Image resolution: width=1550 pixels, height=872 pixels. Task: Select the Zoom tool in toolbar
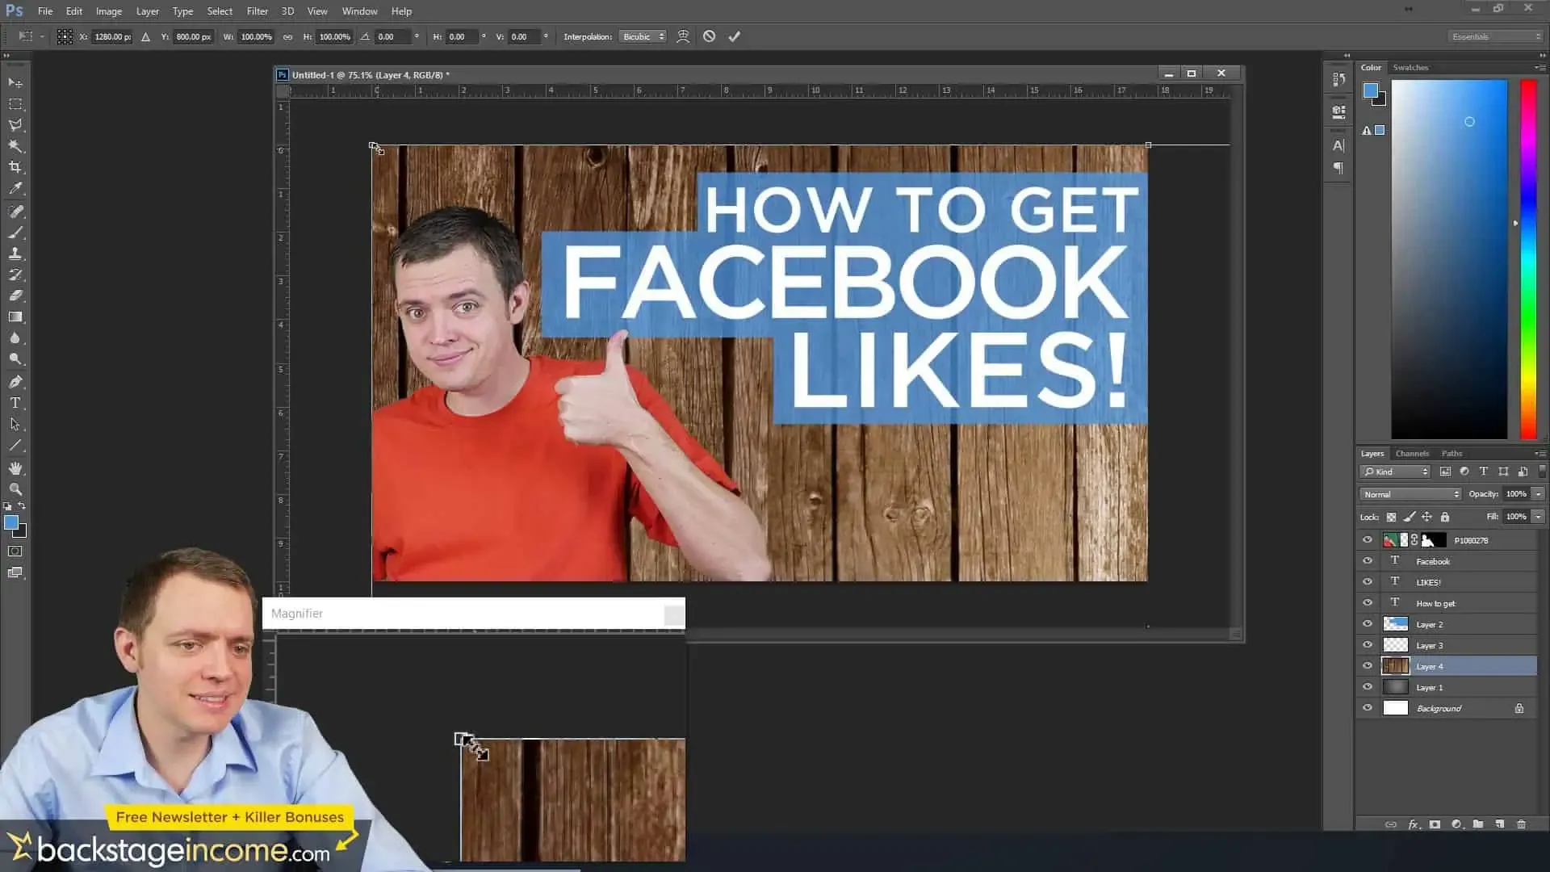coord(15,489)
